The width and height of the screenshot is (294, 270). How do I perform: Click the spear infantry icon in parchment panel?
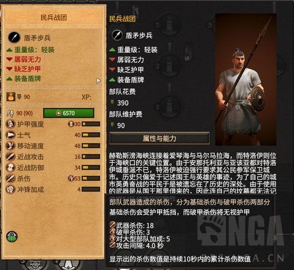point(14,37)
